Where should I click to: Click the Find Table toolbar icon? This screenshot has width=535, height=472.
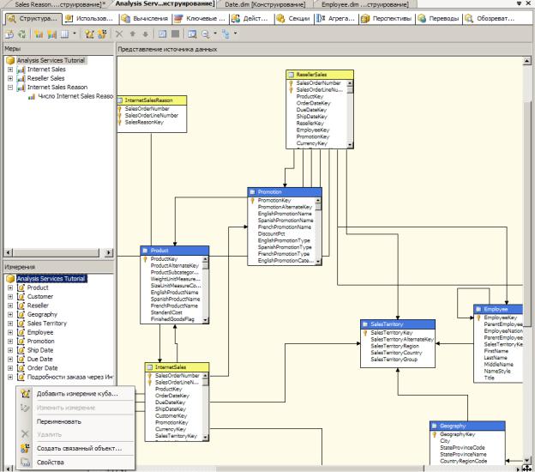pos(192,33)
